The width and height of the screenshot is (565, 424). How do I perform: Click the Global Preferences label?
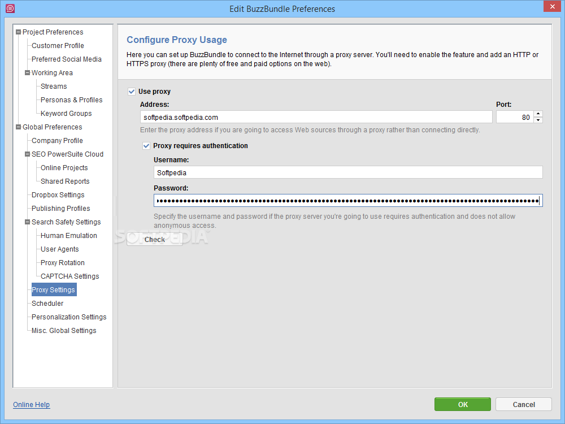52,127
